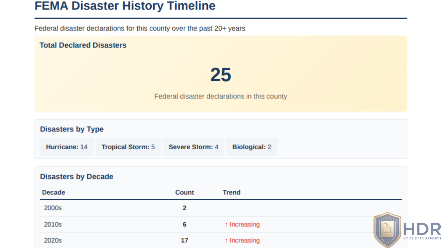Click the Hurricane: 14 type chip

[x=67, y=147]
